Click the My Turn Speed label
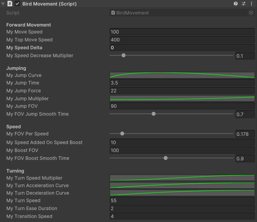The height and width of the screenshot is (222, 257). [23, 201]
